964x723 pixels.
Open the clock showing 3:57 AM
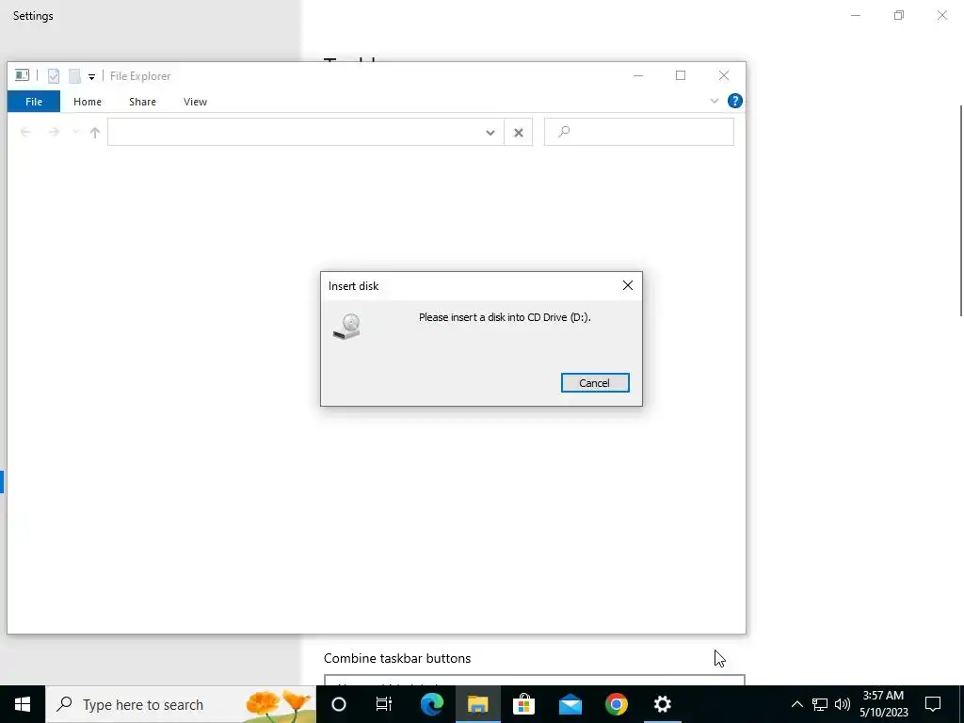[883, 704]
